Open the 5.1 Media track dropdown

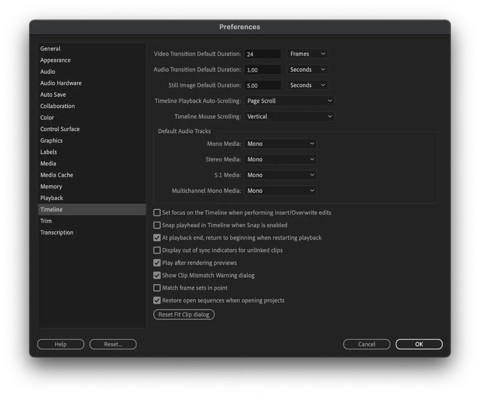click(x=280, y=175)
